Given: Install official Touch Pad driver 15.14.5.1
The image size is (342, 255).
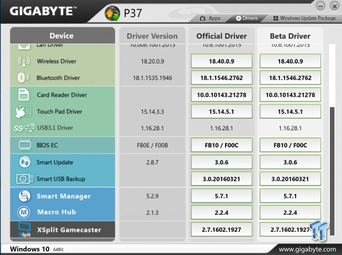Looking at the screenshot, I should coord(222,111).
